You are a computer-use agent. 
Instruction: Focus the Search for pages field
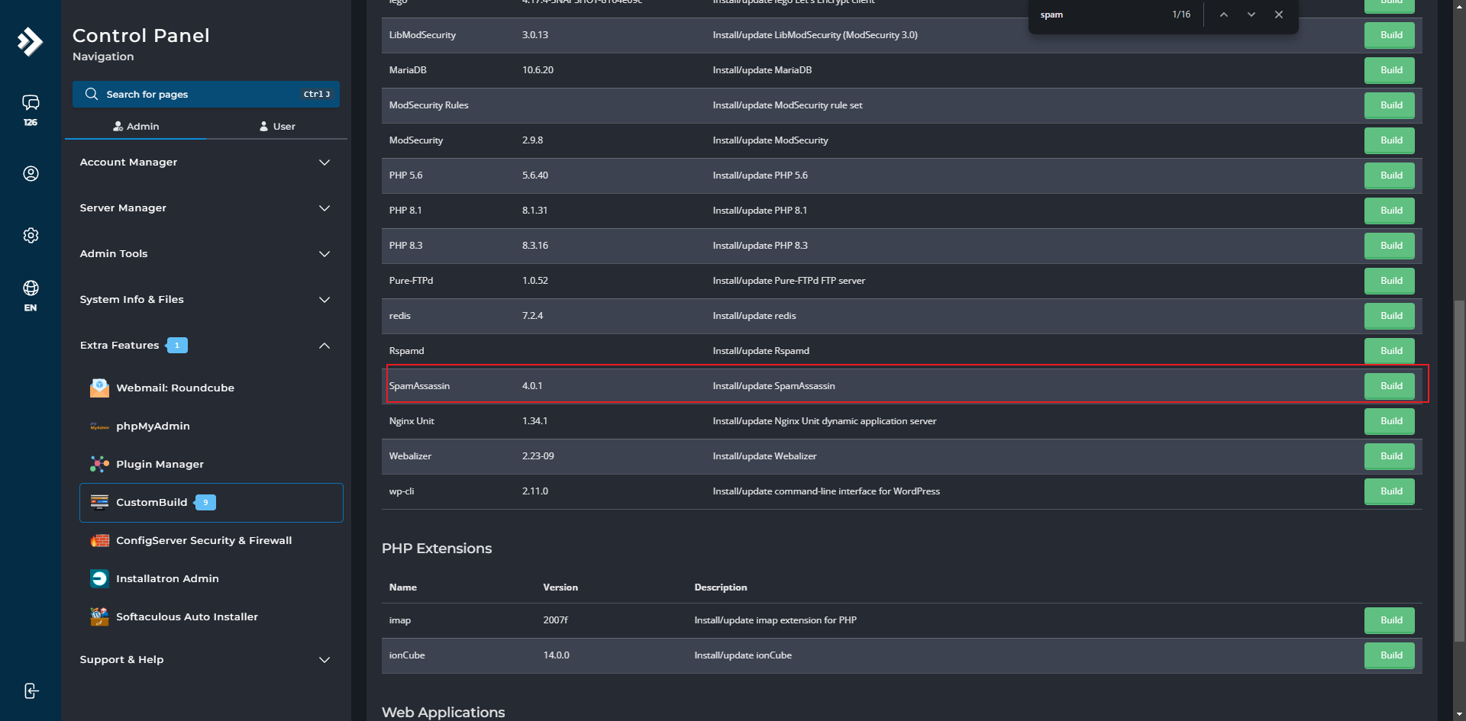(x=206, y=95)
